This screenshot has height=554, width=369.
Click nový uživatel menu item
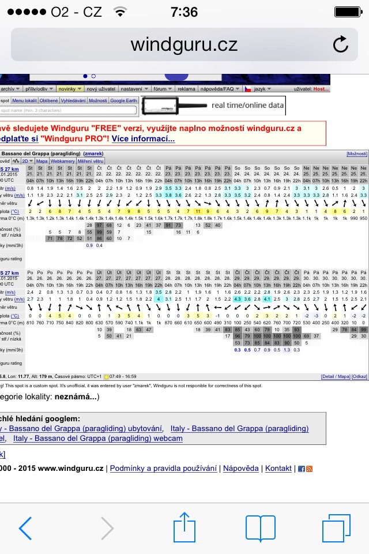pyautogui.click(x=101, y=89)
